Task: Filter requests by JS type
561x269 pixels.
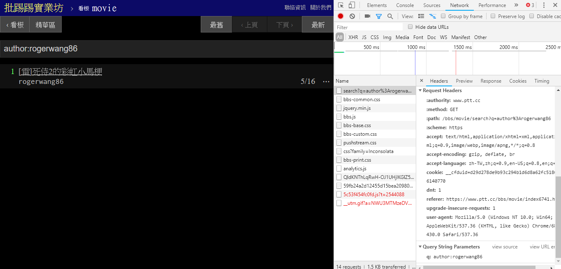Action: [364, 37]
